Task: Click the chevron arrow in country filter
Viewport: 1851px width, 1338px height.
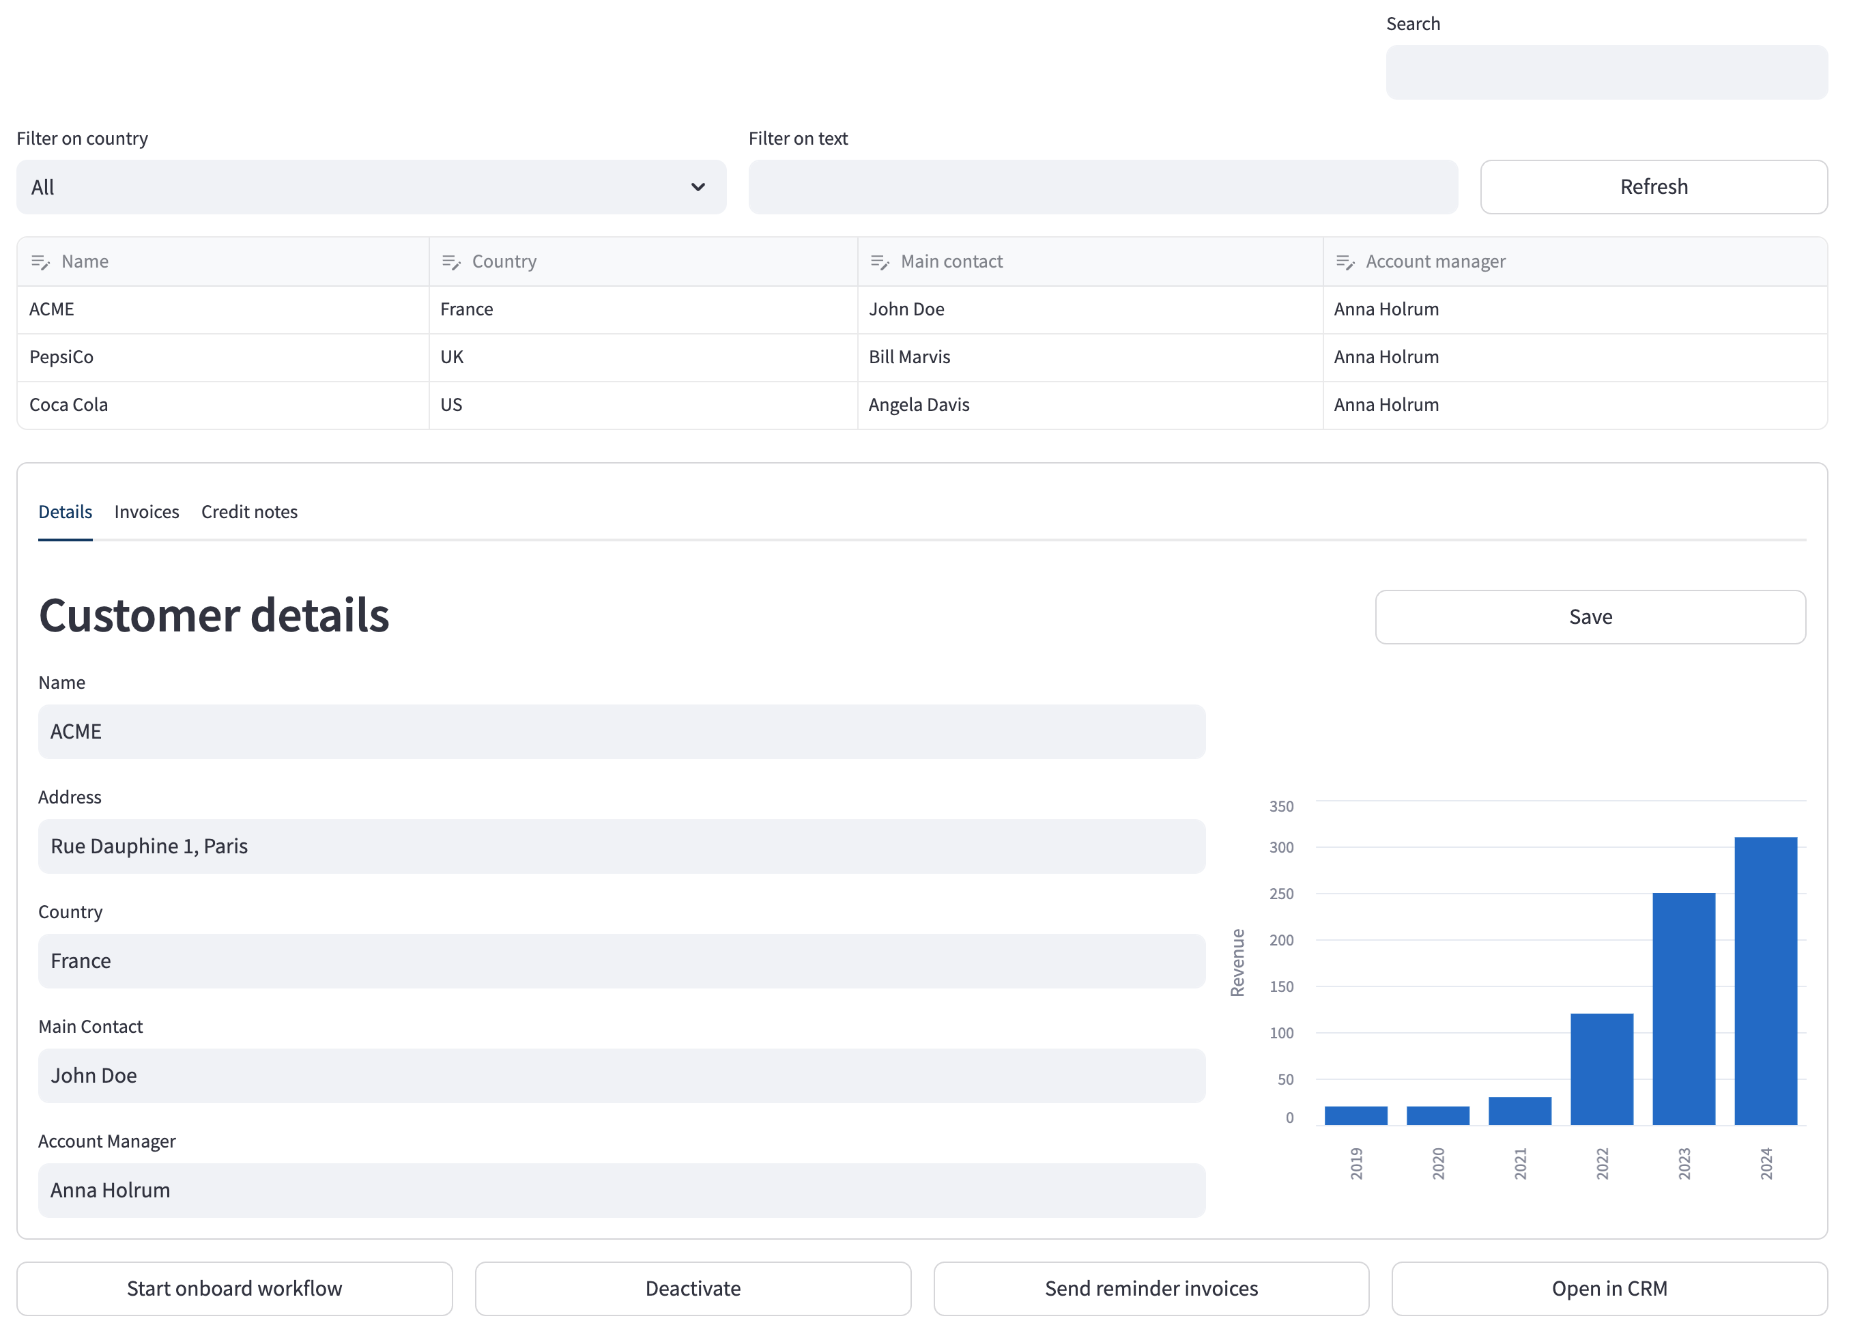Action: tap(698, 187)
